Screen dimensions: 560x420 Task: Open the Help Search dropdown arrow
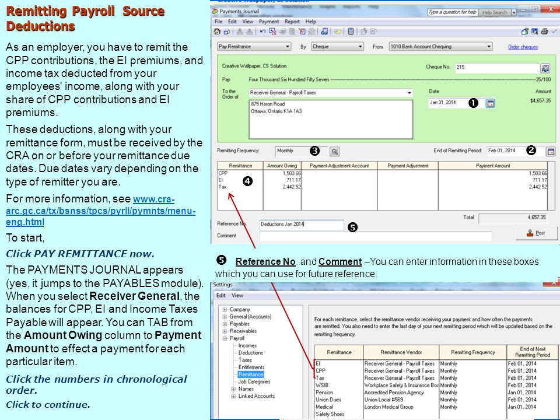point(513,12)
